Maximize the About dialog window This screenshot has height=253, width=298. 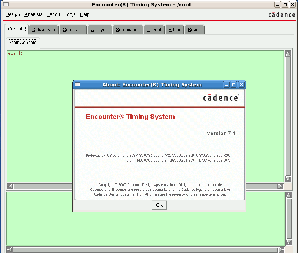(x=234, y=84)
